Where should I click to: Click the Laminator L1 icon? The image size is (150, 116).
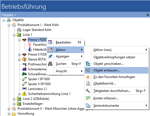pyautogui.click(x=24, y=89)
